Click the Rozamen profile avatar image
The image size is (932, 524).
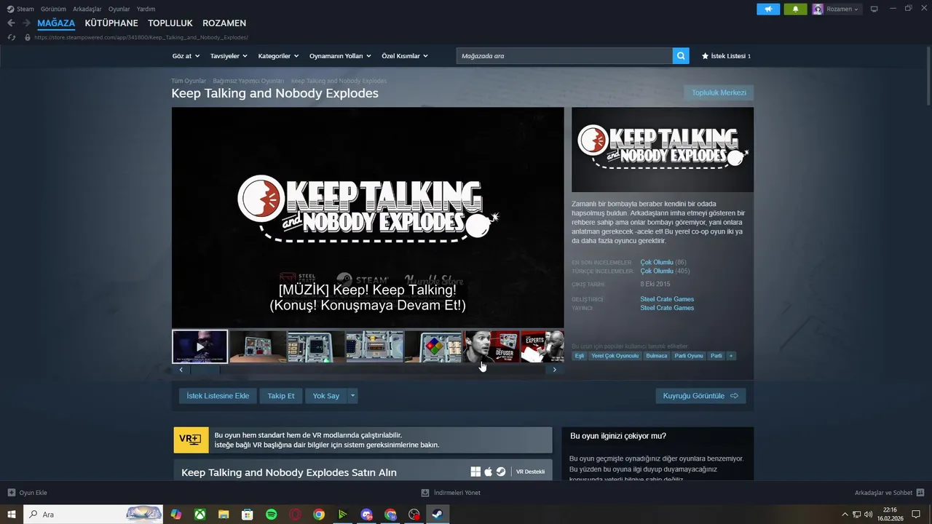click(818, 9)
